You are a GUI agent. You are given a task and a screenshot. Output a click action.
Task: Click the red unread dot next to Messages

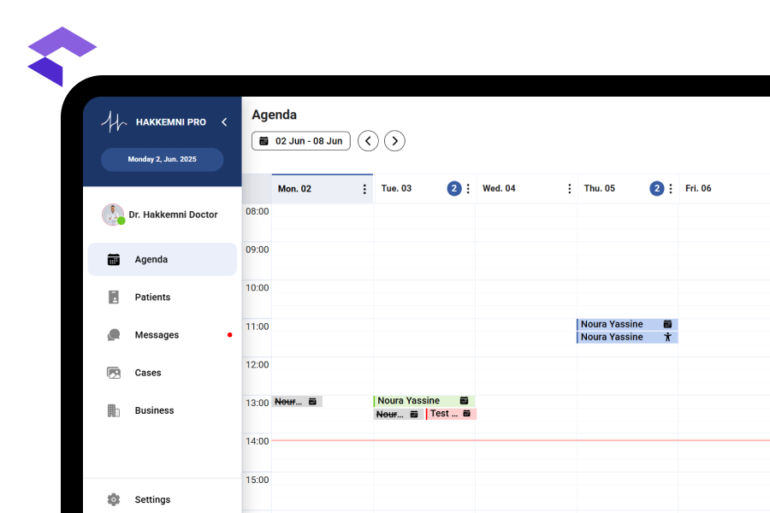click(230, 335)
